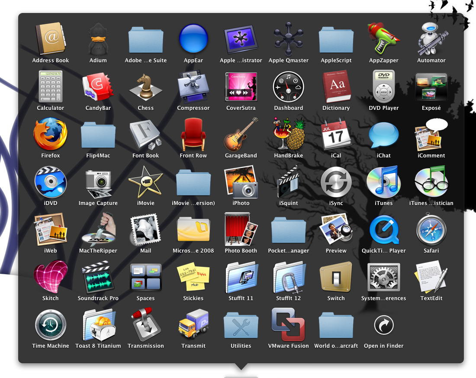This screenshot has width=476, height=378.
Task: Open Soundtrack Pro
Action: click(98, 277)
